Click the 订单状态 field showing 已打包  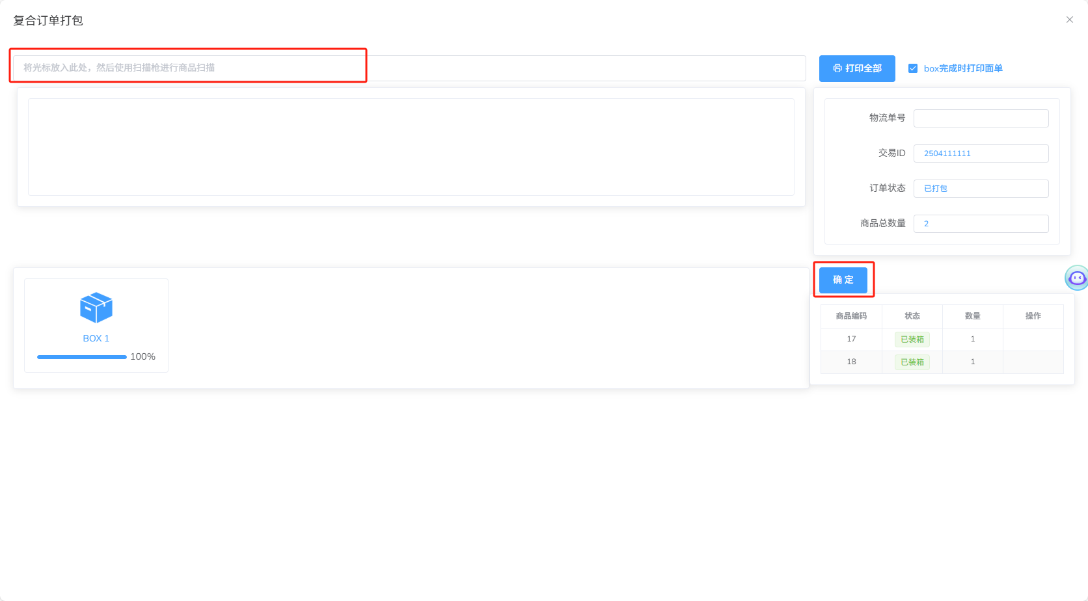coord(981,189)
